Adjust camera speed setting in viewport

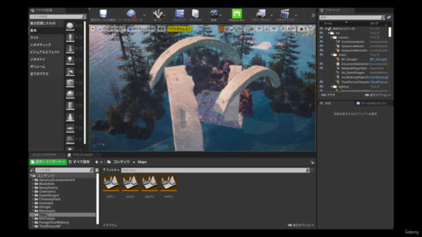303,29
